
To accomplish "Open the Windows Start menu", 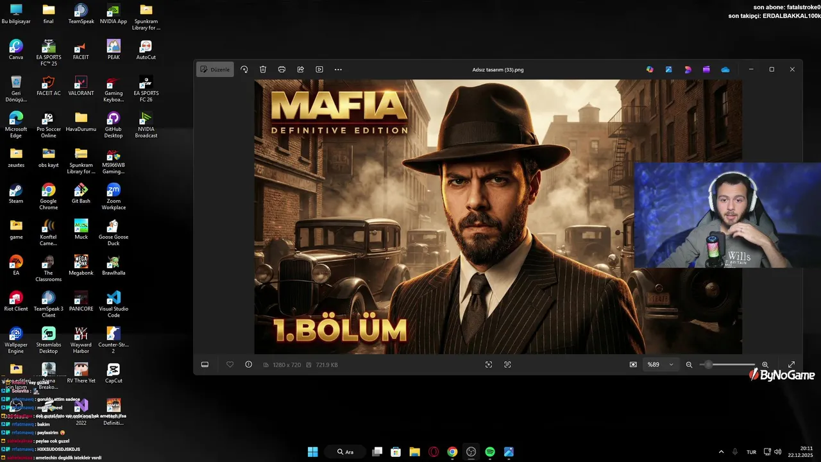I will tap(312, 452).
